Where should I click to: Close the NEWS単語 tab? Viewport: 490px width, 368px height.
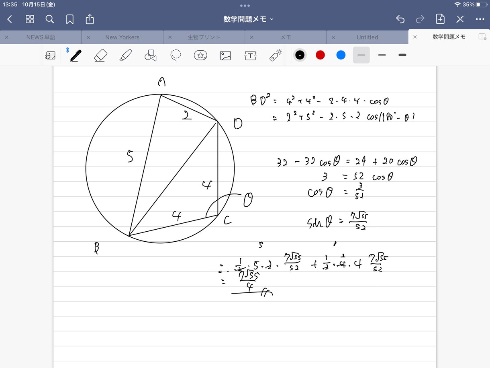click(6, 37)
